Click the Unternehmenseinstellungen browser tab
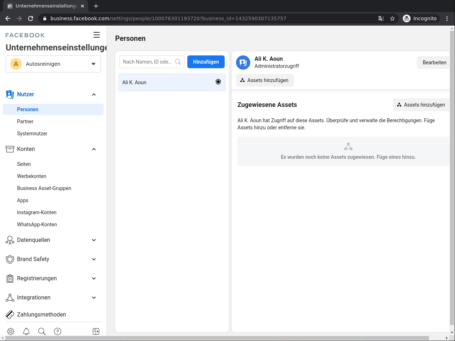455x341 pixels. pyautogui.click(x=46, y=6)
